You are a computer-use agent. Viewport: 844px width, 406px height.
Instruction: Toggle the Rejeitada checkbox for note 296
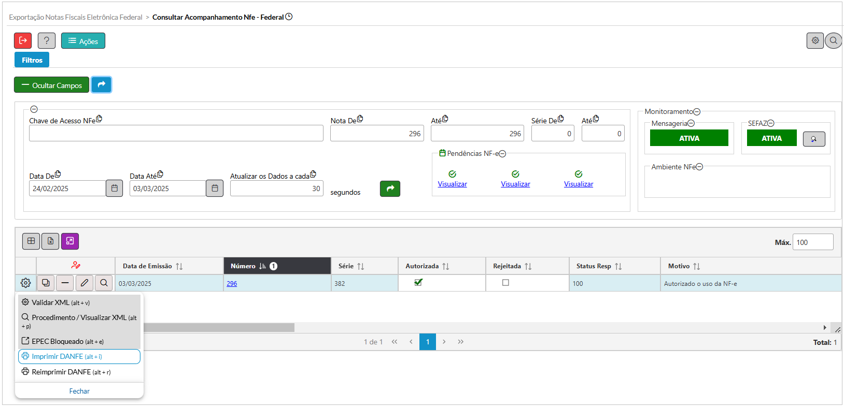tap(505, 283)
